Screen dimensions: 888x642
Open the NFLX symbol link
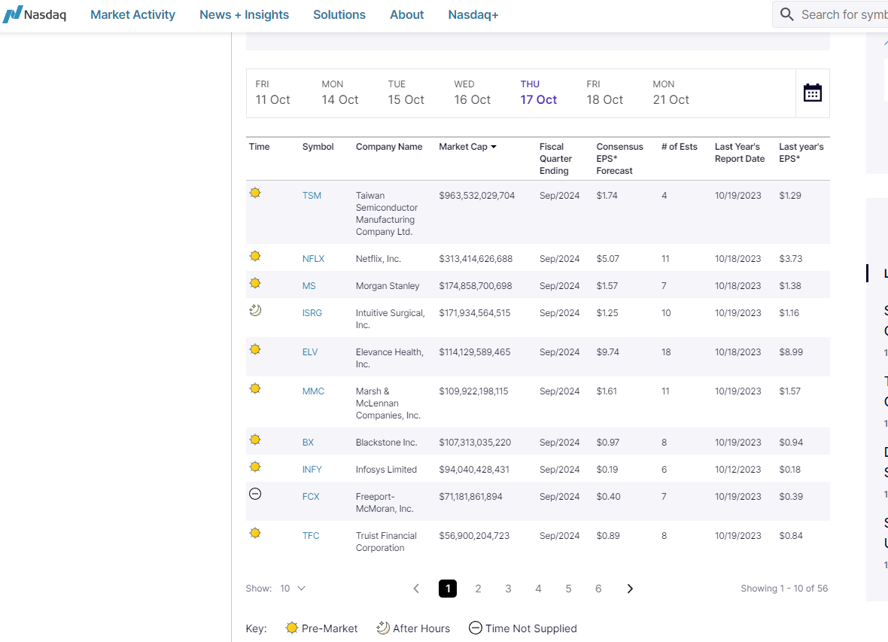[313, 259]
